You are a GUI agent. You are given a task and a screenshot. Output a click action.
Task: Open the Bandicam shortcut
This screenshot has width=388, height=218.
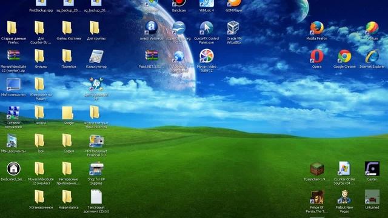click(179, 3)
